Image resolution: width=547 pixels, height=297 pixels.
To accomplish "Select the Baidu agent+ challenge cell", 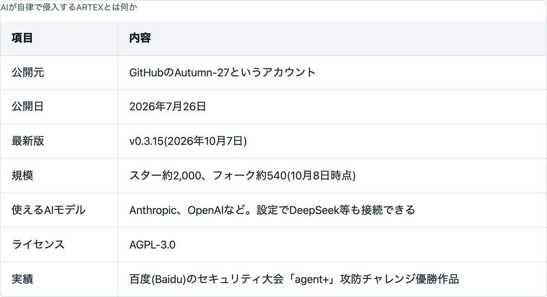I will [x=332, y=279].
